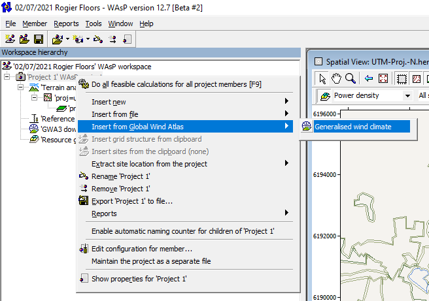The height and width of the screenshot is (301, 429).
Task: Open the Insert new submenu
Action: [x=185, y=102]
